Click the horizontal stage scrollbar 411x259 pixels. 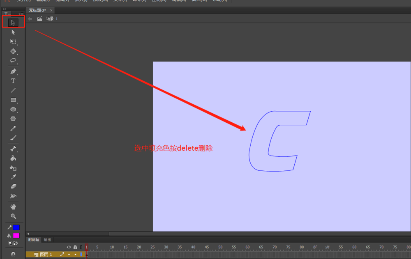pos(260,234)
